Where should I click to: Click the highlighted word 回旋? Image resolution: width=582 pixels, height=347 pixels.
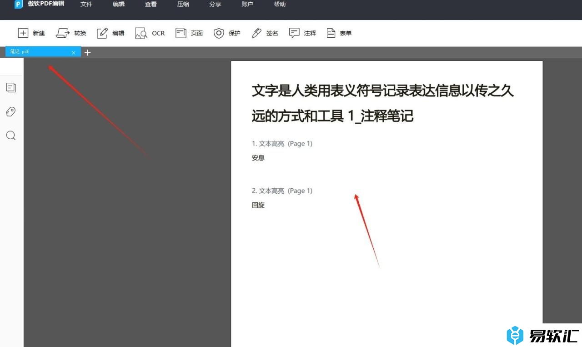click(258, 205)
